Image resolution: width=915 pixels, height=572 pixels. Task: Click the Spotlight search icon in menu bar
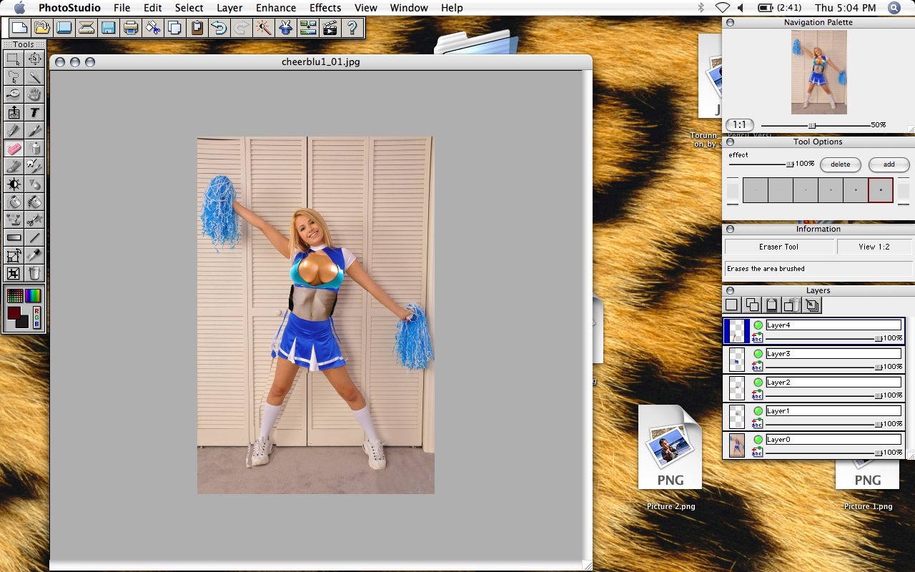pos(894,8)
